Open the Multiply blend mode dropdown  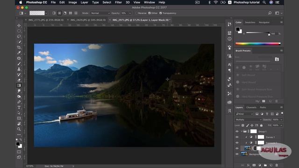click(248, 119)
